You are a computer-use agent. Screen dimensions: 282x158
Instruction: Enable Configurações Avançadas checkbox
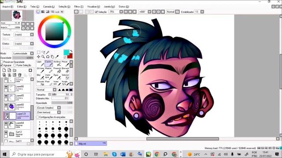[37, 117]
